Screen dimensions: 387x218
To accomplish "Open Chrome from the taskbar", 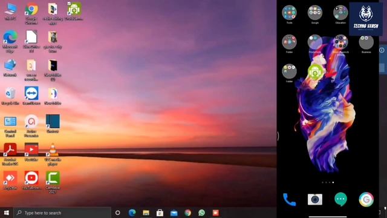I will (187, 213).
